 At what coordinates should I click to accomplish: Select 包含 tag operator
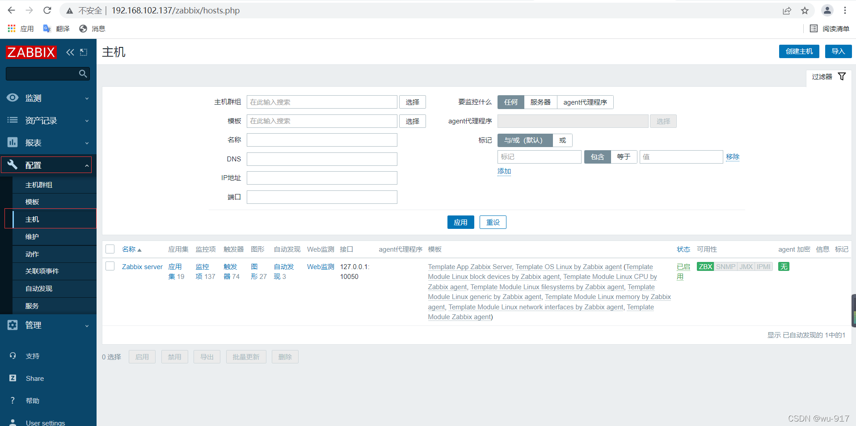pos(597,157)
